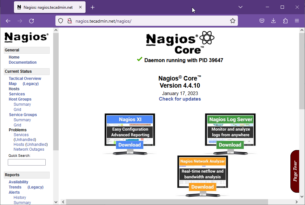Select the Nagios: nagios.tecadmin.net tab

point(50,7)
